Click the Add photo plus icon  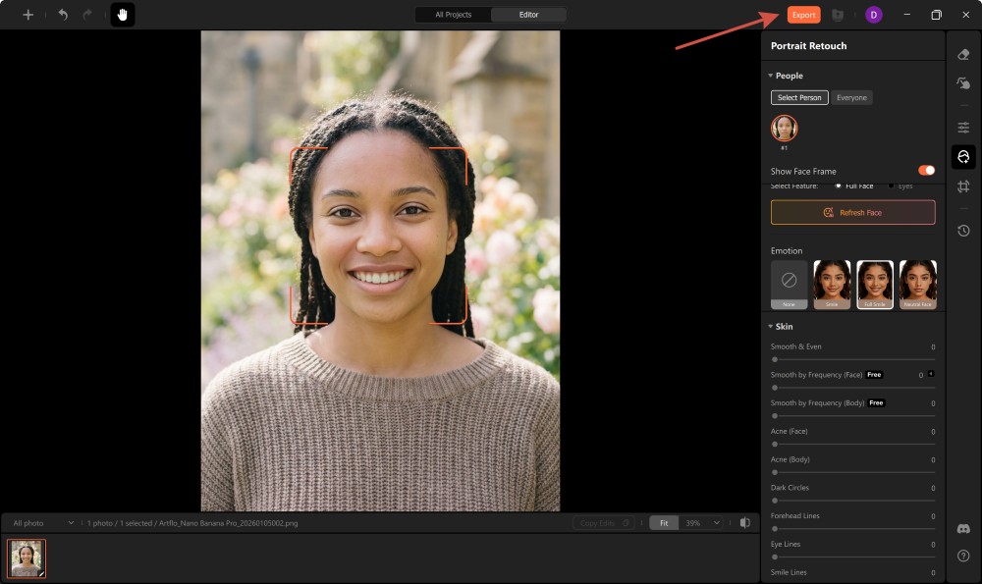pyautogui.click(x=27, y=14)
